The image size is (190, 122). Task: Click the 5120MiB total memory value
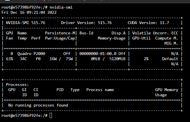pyautogui.click(x=117, y=59)
